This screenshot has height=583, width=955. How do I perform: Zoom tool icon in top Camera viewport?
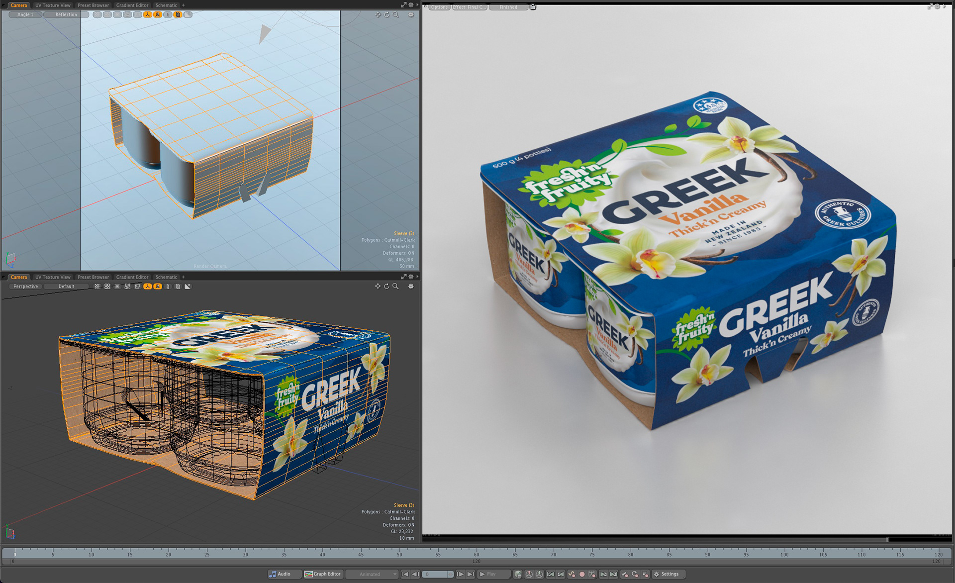point(396,14)
